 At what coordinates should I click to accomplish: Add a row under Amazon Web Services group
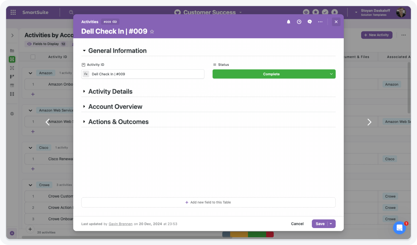pyautogui.click(x=33, y=132)
